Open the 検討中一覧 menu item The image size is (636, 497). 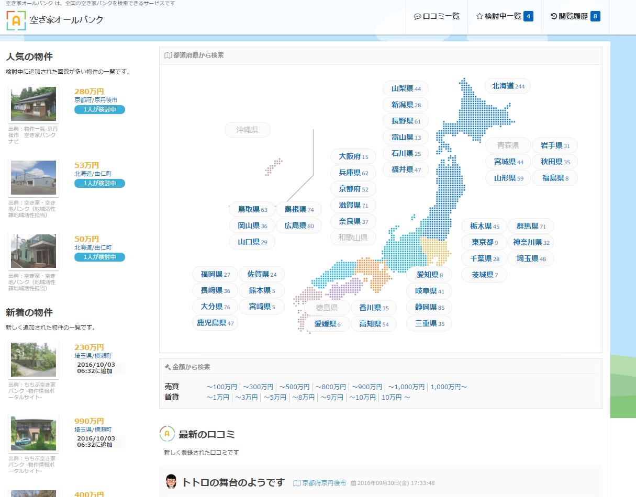[504, 17]
